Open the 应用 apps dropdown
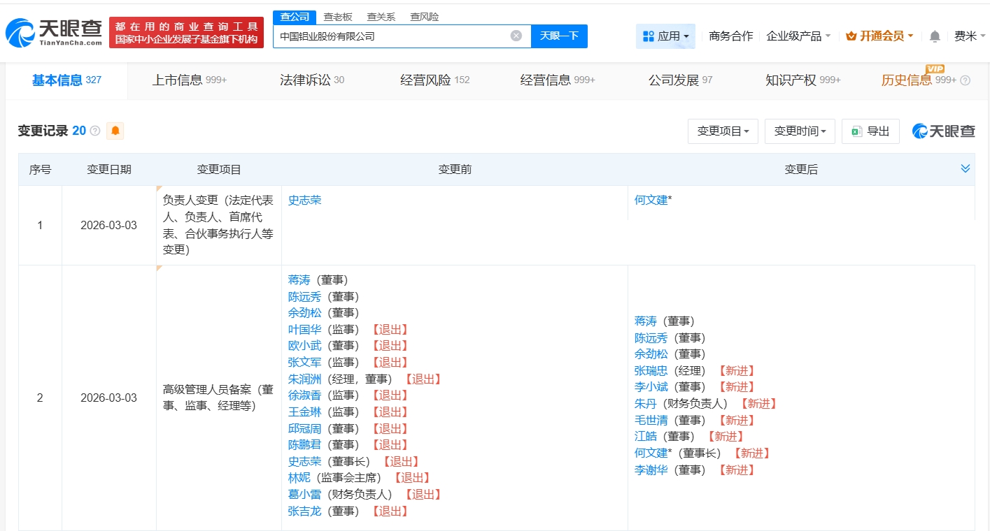 (665, 36)
